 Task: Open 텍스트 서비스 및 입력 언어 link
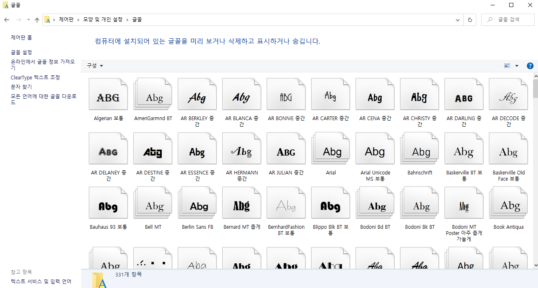pyautogui.click(x=41, y=281)
